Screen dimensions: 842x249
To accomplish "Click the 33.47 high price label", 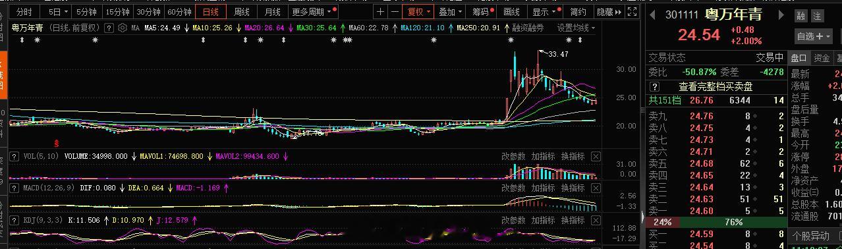I will point(557,55).
